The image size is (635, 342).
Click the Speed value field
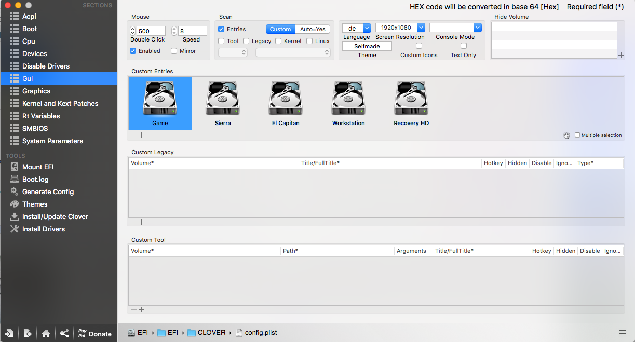pyautogui.click(x=193, y=31)
